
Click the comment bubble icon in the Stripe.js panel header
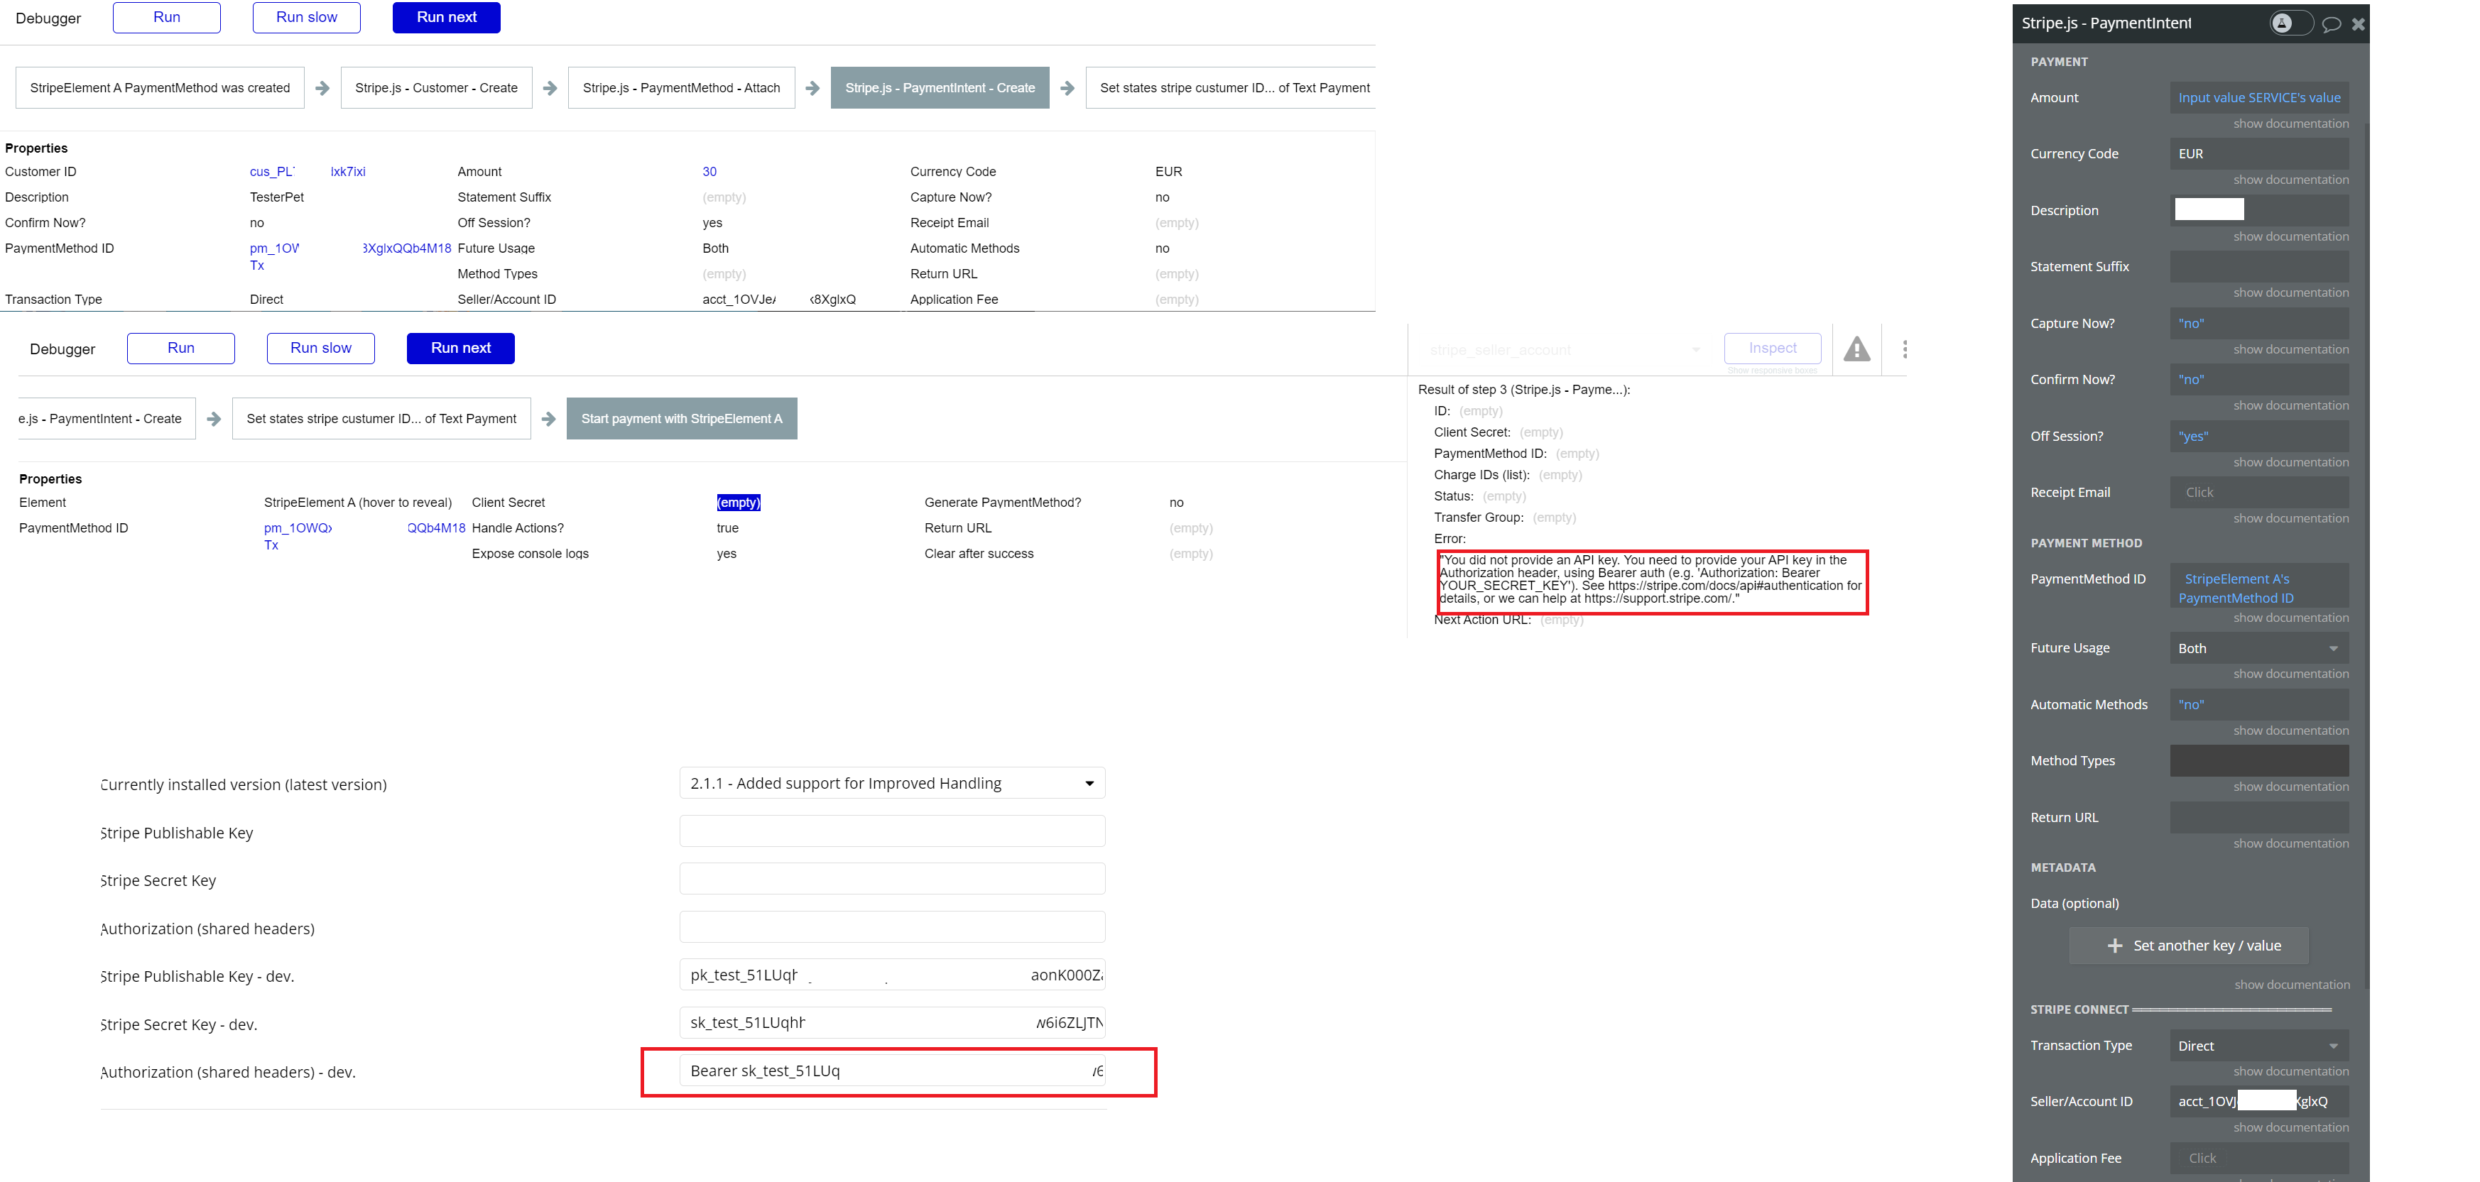click(x=2332, y=23)
